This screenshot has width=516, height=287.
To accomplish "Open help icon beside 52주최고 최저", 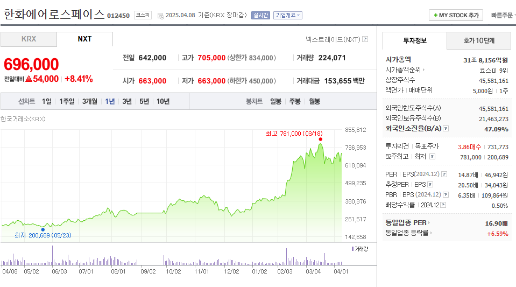I will pyautogui.click(x=432, y=157).
